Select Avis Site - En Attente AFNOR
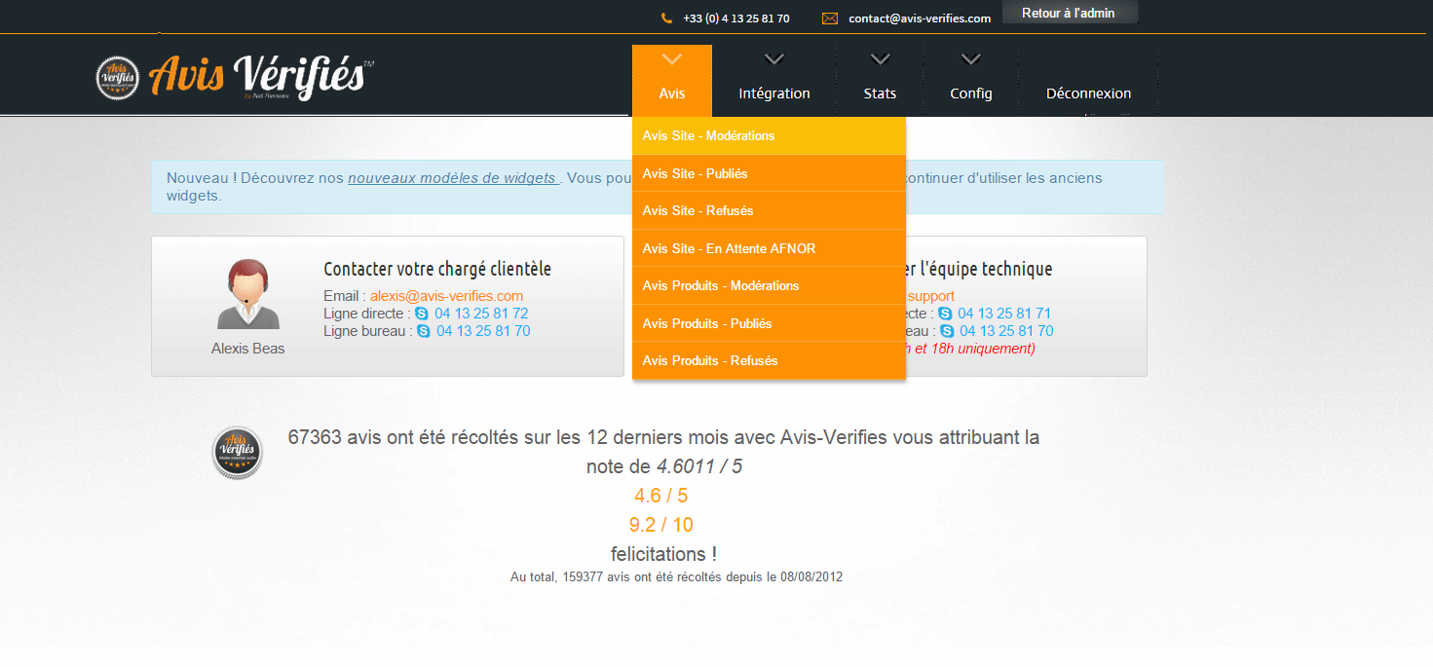This screenshot has width=1433, height=667. (769, 248)
